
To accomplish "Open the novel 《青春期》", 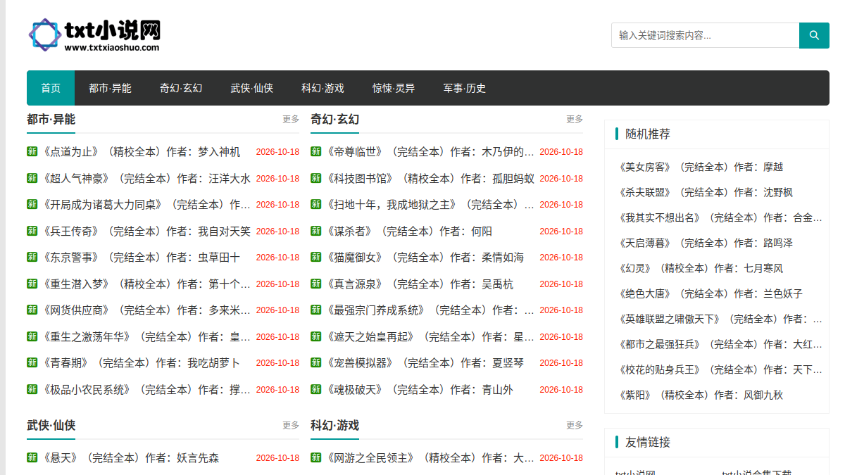I will 141,363.
